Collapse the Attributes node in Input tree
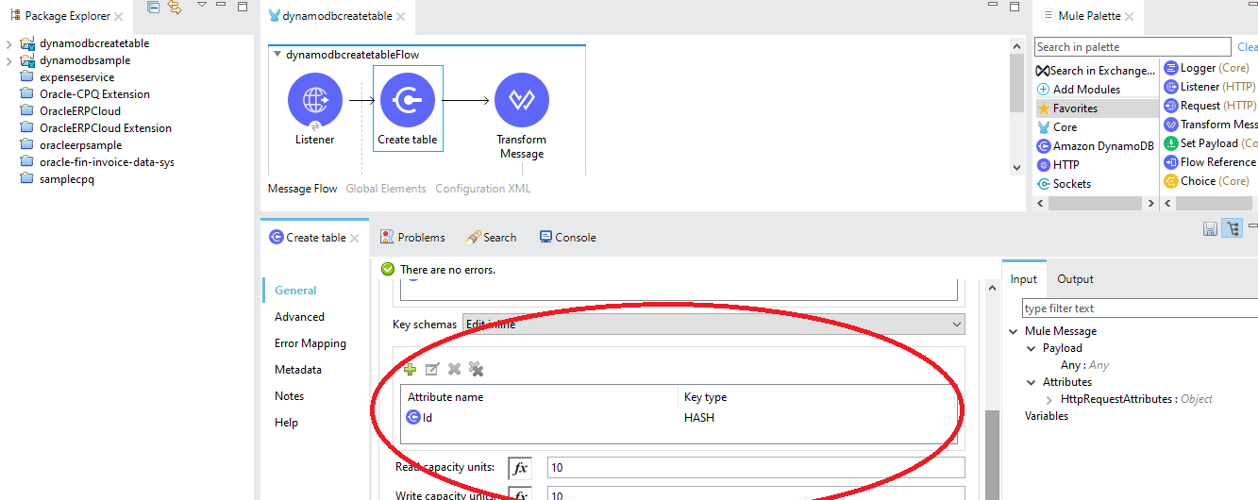The image size is (1258, 500). [x=1032, y=382]
